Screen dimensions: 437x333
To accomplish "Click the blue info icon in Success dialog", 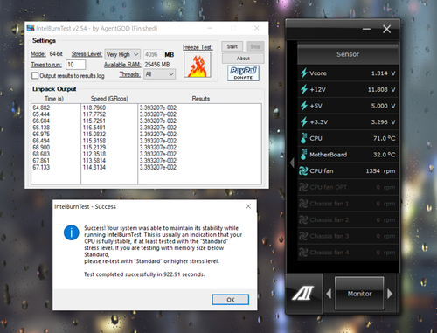I will pyautogui.click(x=71, y=232).
